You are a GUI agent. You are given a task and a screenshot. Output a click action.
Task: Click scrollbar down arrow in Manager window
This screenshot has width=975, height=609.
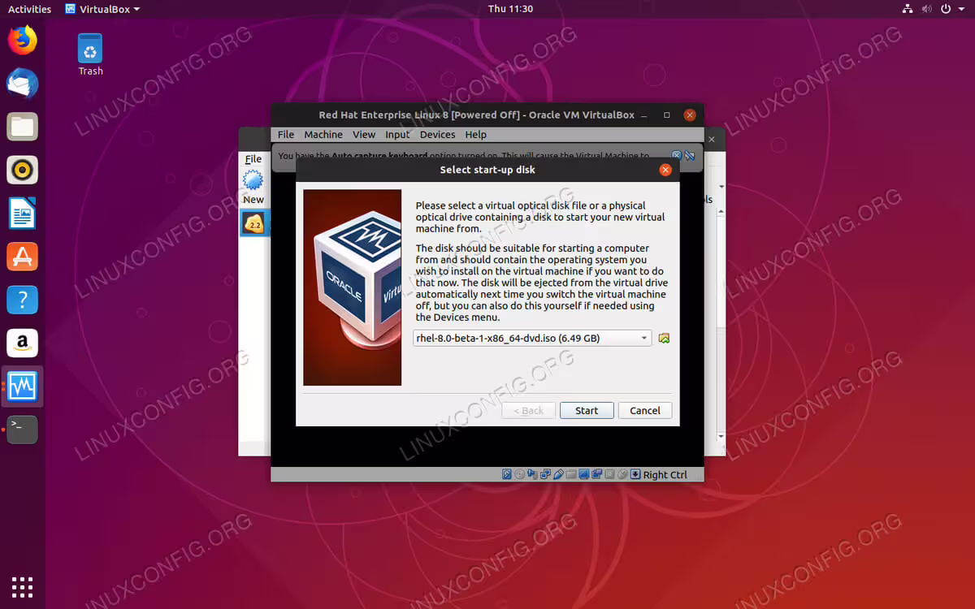coord(721,437)
